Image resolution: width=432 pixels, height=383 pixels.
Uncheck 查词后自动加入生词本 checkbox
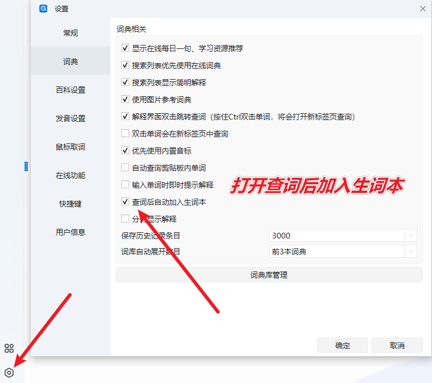(125, 202)
